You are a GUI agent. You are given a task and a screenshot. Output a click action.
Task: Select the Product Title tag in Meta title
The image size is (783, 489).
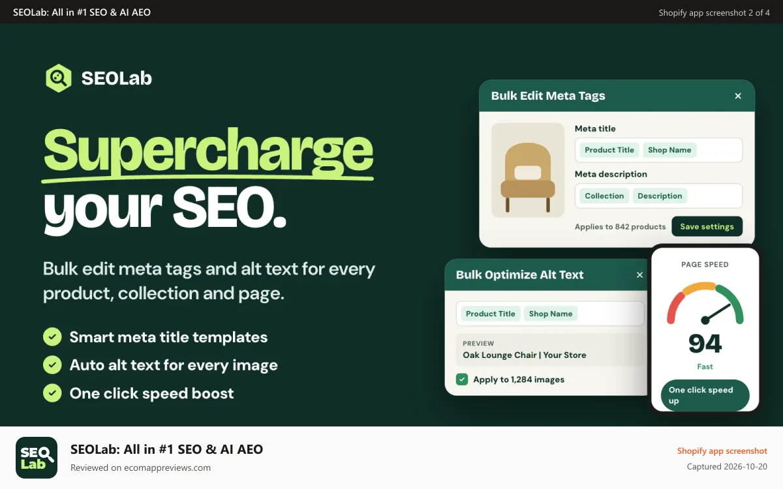point(609,150)
